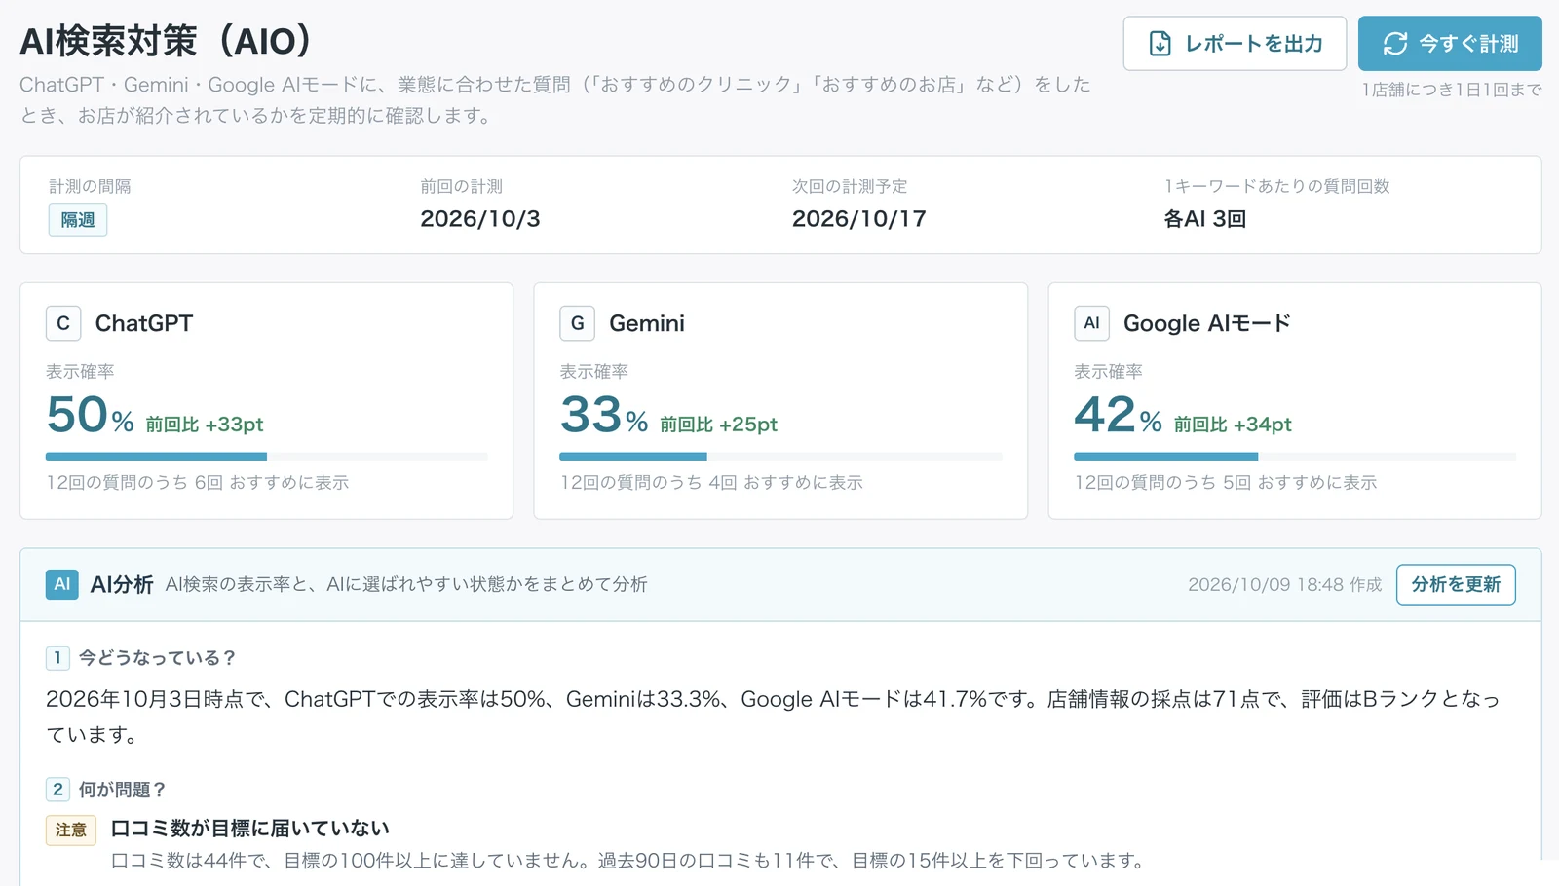1559x886 pixels.
Task: Click the Gemini card title
Action: [x=647, y=323]
